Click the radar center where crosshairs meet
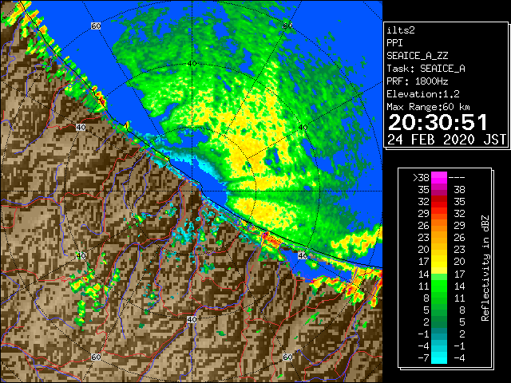This screenshot has width=511, height=383. point(192,191)
